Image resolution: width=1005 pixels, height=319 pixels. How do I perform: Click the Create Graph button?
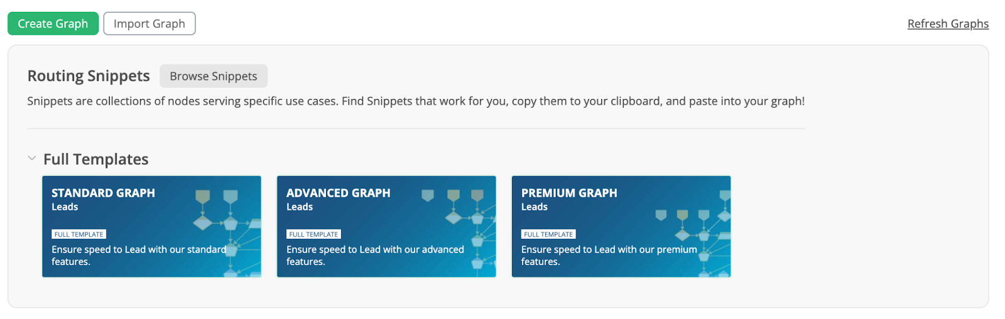(x=53, y=24)
